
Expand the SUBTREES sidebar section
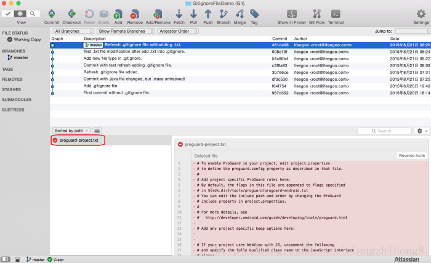click(13, 110)
